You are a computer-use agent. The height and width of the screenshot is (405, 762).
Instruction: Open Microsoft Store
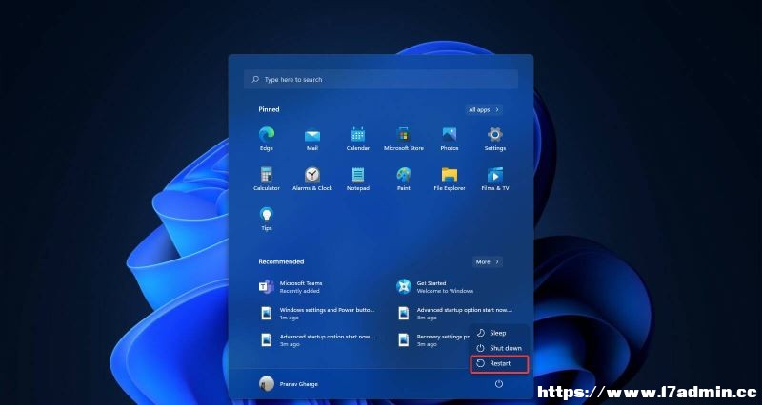click(403, 139)
